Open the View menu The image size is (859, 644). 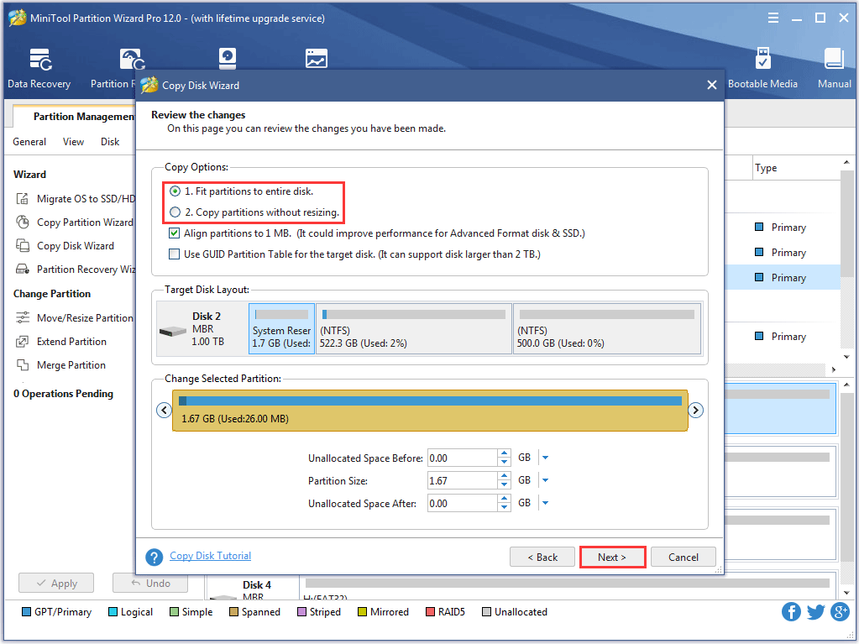pyautogui.click(x=73, y=142)
